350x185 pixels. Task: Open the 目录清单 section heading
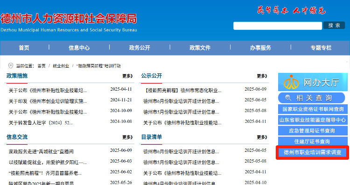(x=152, y=137)
